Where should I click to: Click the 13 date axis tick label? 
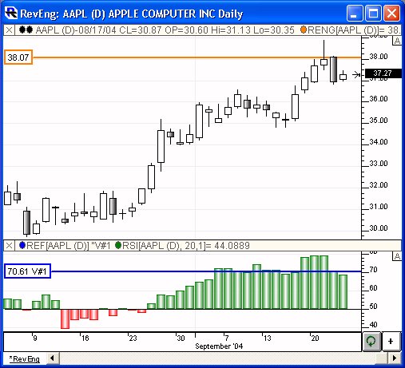coord(267,338)
